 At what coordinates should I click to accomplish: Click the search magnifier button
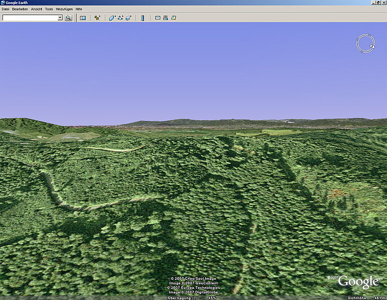[x=68, y=18]
